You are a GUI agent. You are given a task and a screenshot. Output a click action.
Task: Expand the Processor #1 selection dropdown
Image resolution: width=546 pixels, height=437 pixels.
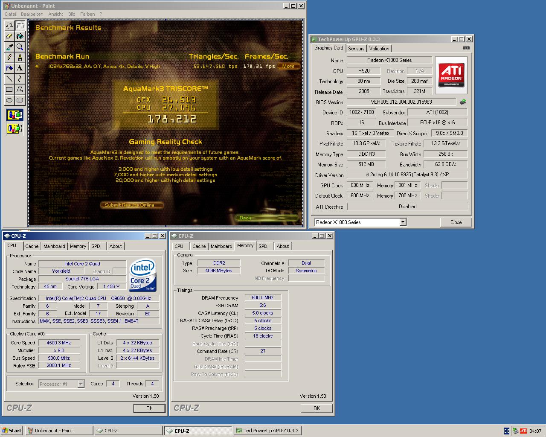click(x=81, y=384)
